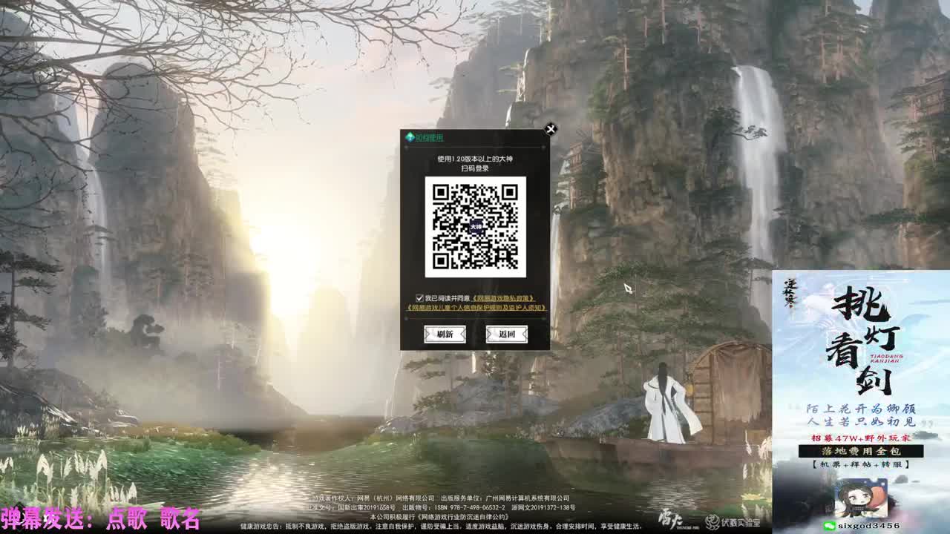
Task: Click the 伏羲实验室 logo
Action: (733, 522)
